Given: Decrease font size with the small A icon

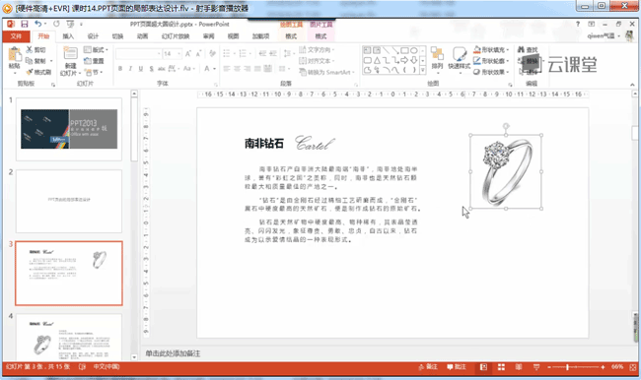Looking at the screenshot, I should (x=198, y=53).
